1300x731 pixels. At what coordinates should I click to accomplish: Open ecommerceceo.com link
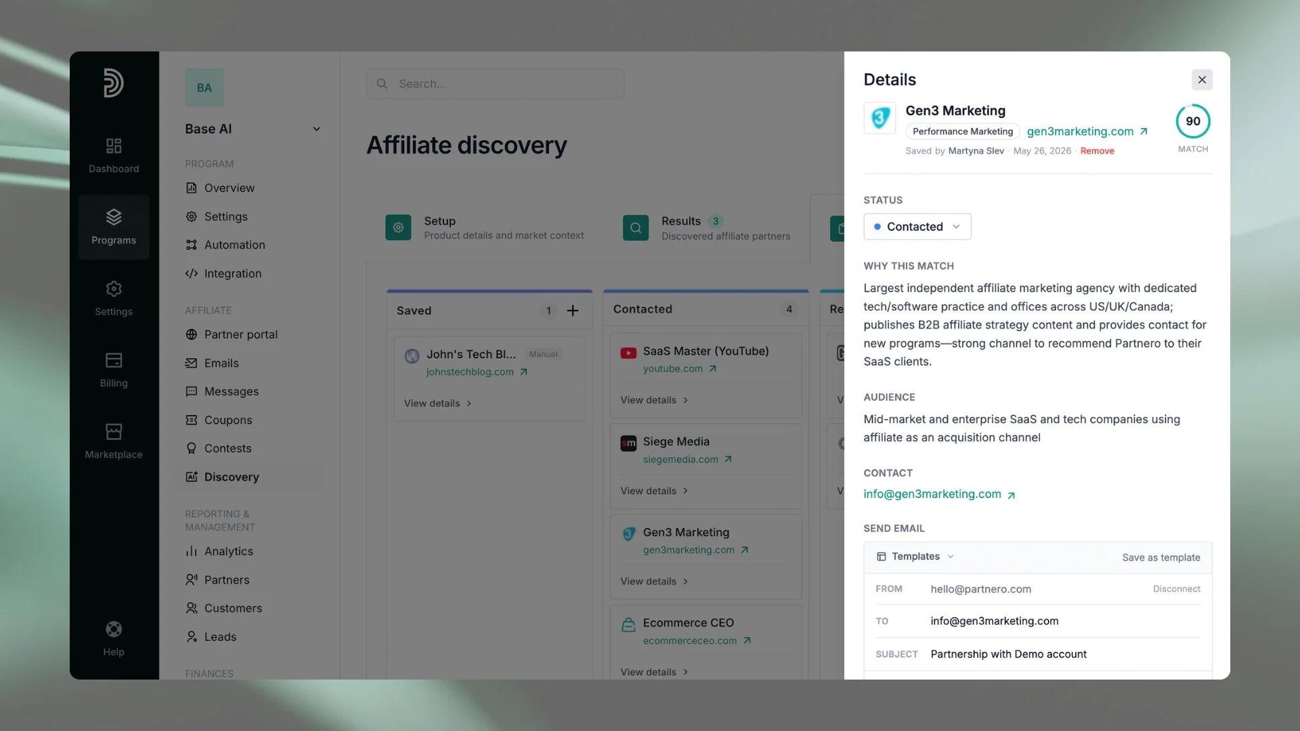point(697,641)
